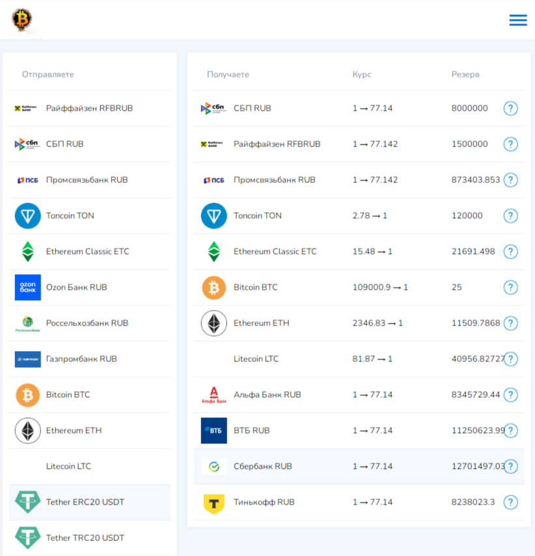
Task: Open help icon in Тинькофф RUB row
Action: 510,502
